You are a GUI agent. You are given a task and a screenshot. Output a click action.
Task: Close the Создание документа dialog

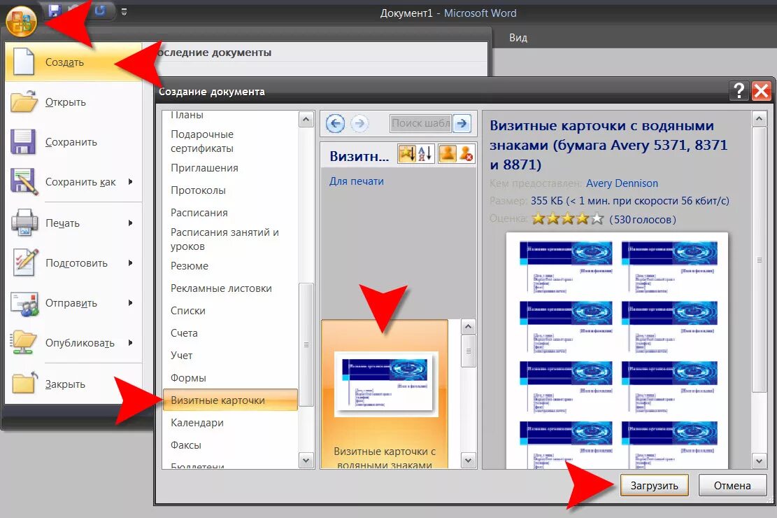pos(761,91)
